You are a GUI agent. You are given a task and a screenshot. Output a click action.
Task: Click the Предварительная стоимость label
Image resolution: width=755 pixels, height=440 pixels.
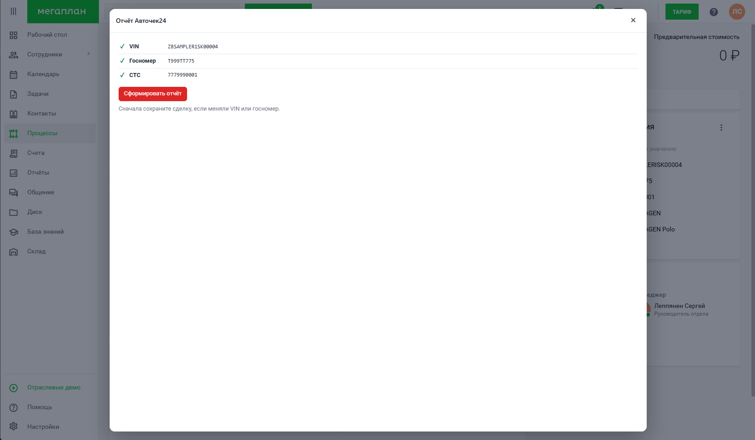pyautogui.click(x=697, y=37)
